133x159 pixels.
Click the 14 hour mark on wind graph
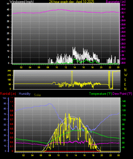click(x=74, y=67)
